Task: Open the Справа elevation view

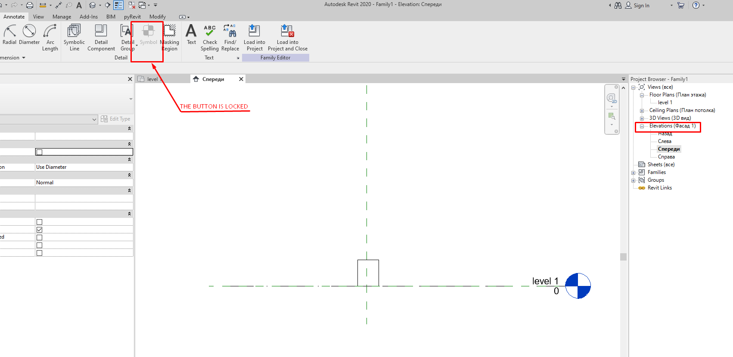Action: pos(666,157)
